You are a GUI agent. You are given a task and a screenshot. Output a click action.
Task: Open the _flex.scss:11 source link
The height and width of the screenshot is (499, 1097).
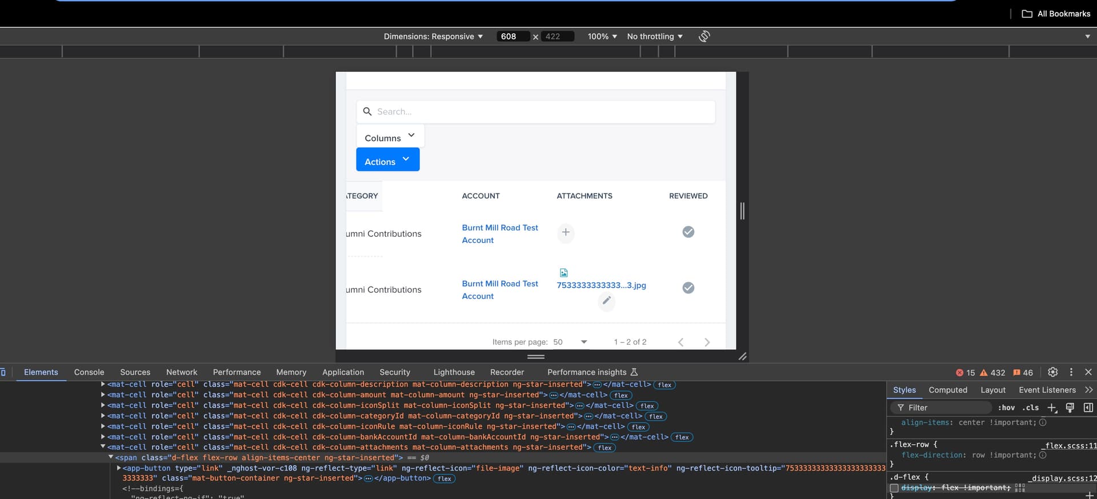tap(1068, 446)
